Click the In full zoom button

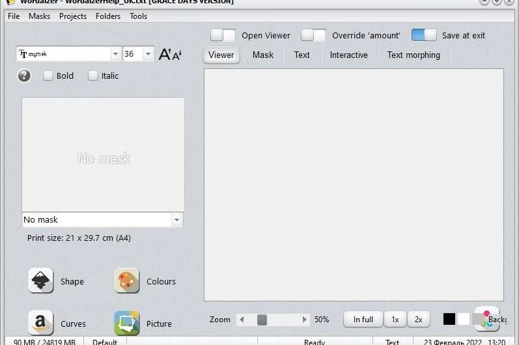(x=363, y=320)
